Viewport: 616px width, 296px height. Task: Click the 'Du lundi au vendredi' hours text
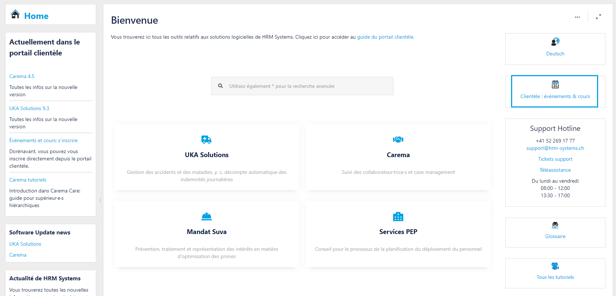(555, 181)
